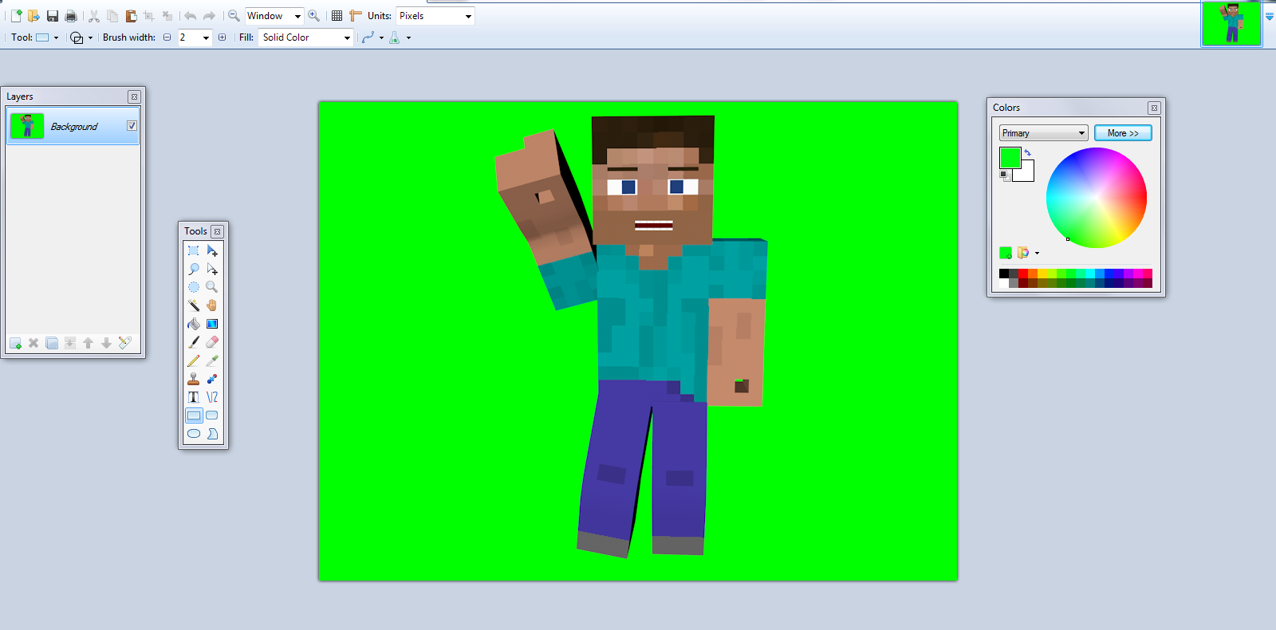Select the Move Selection tool
The image size is (1276, 630).
212,269
